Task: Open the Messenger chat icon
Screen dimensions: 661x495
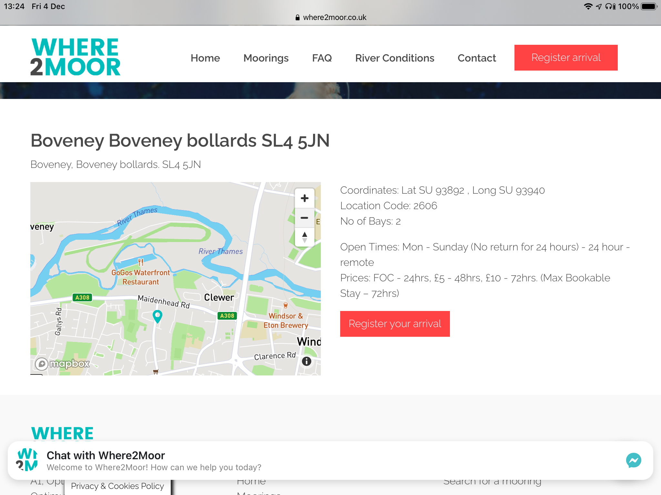Action: [x=633, y=460]
